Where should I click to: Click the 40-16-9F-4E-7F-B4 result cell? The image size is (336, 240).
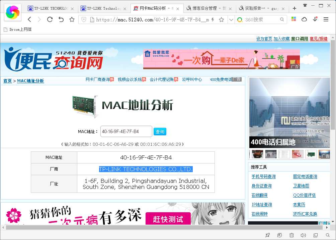(146, 157)
